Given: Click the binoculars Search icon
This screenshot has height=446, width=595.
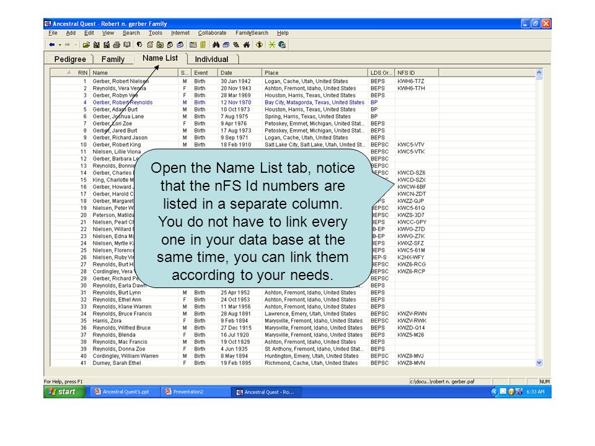Looking at the screenshot, I should click(216, 45).
